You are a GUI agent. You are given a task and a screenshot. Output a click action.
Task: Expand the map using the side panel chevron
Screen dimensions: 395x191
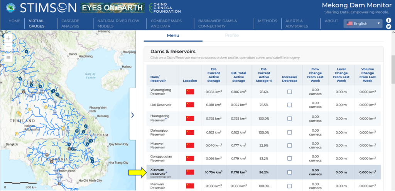(x=132, y=115)
